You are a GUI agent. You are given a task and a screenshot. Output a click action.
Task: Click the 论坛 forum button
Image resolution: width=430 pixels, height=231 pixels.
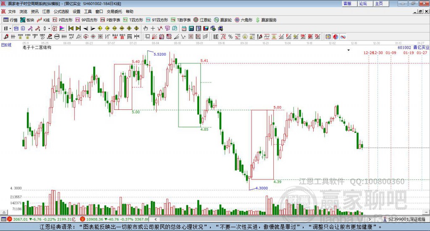pyautogui.click(x=365, y=3)
